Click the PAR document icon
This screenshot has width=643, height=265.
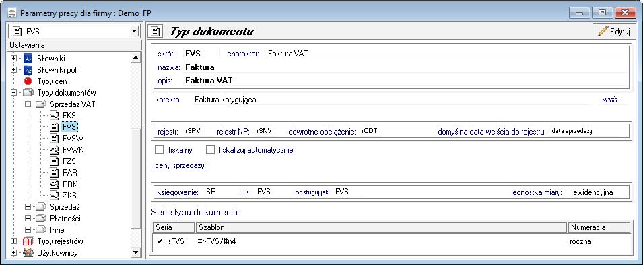(55, 173)
